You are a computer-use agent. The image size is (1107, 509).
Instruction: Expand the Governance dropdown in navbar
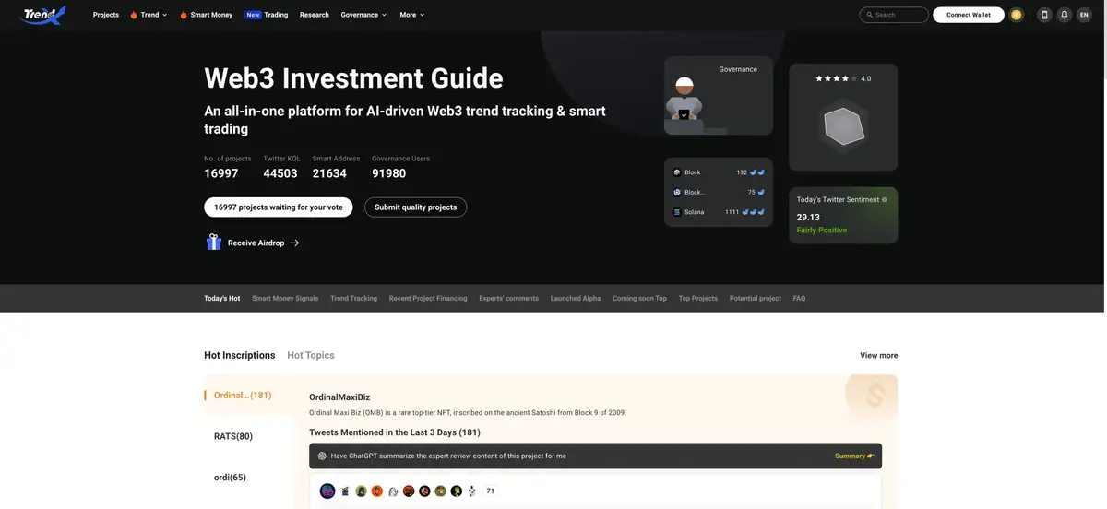(x=363, y=15)
